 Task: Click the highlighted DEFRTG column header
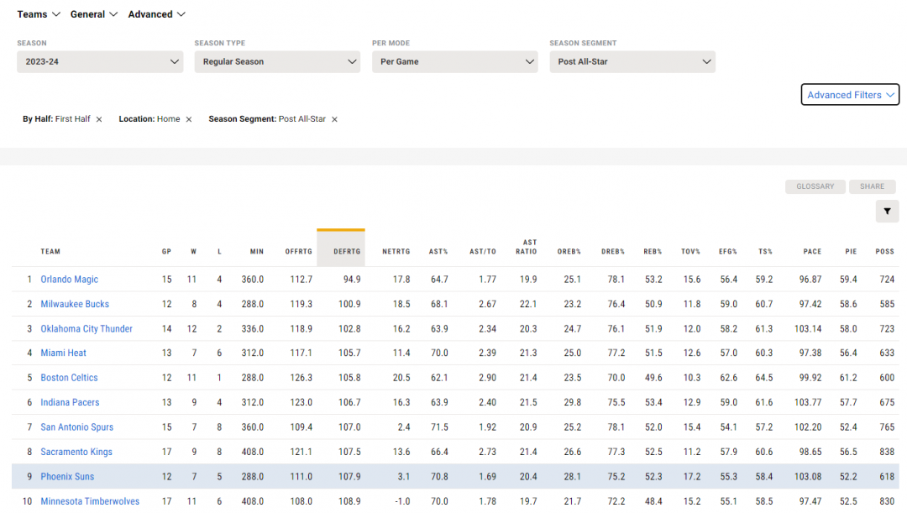click(x=341, y=249)
